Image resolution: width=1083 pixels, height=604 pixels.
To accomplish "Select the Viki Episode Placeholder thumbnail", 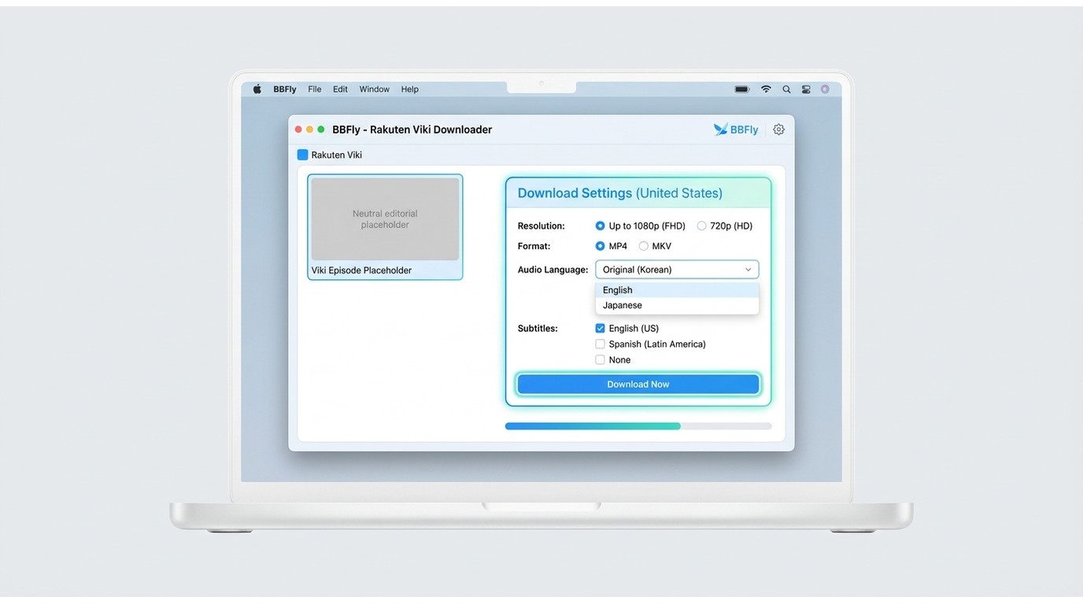I will [x=385, y=219].
